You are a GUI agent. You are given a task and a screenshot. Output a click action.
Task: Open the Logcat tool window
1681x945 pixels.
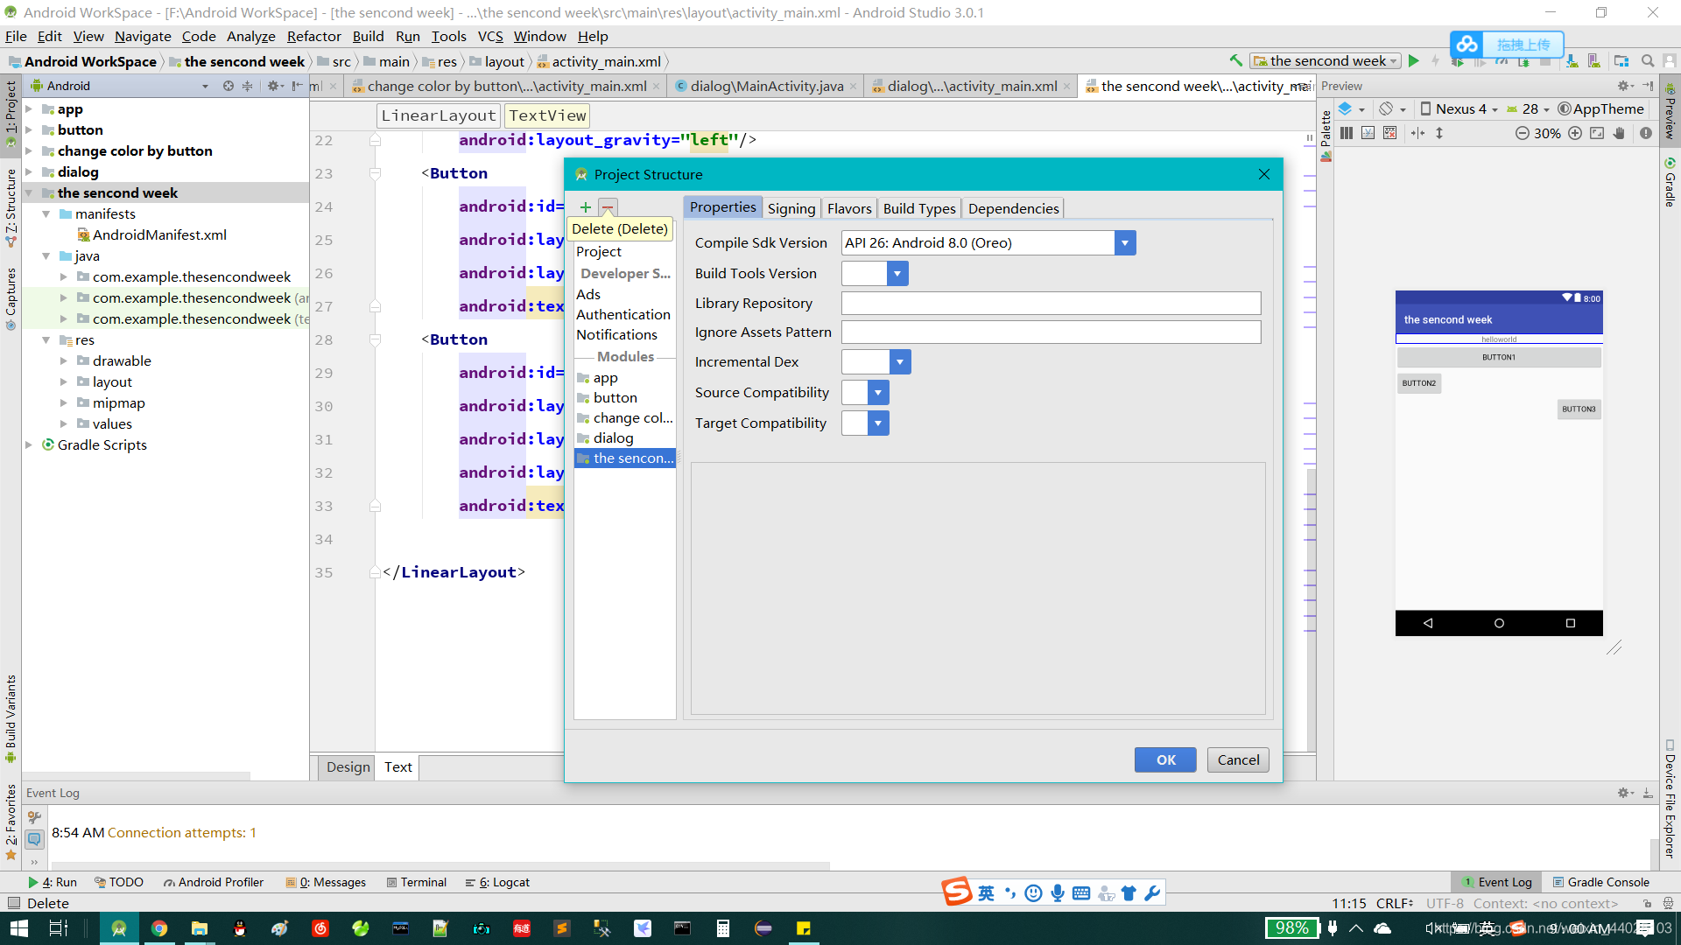497,882
